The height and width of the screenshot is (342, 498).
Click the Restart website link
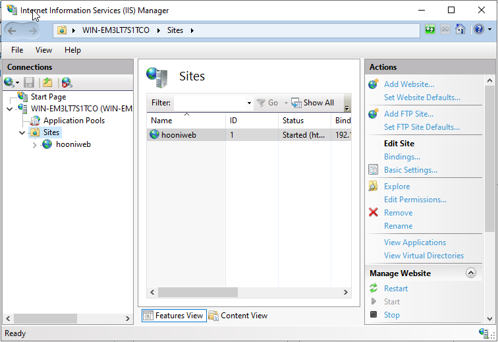[x=396, y=289]
